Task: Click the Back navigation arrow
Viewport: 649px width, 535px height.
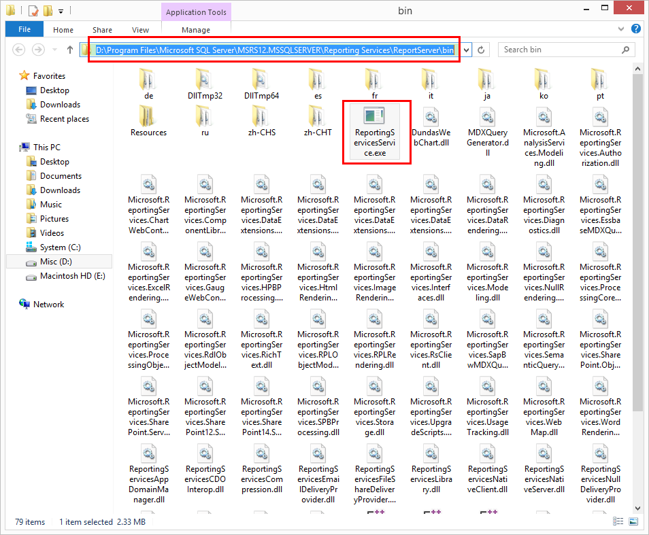Action: click(x=18, y=50)
